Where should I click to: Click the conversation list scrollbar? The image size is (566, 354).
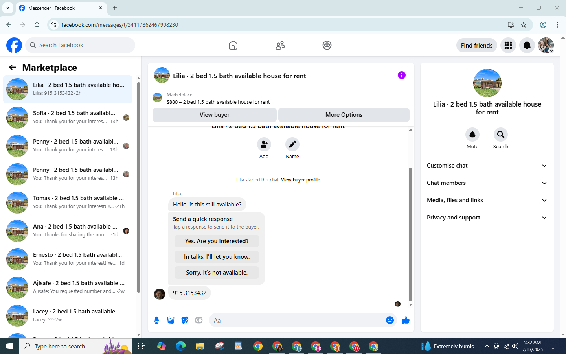(138, 187)
